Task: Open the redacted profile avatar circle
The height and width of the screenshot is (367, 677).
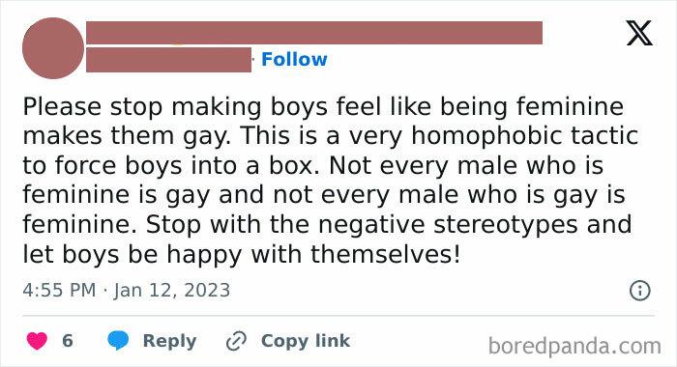Action: click(x=53, y=48)
